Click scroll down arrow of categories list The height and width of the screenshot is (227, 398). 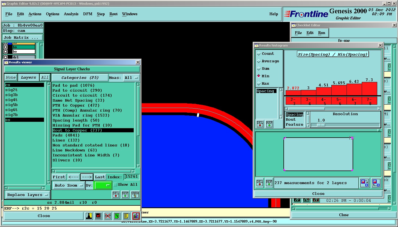[138, 166]
